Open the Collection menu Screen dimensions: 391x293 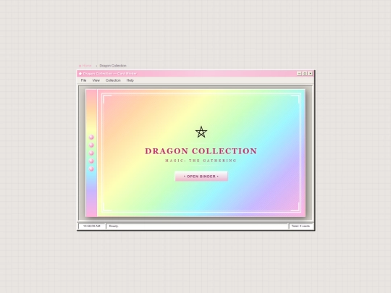113,80
